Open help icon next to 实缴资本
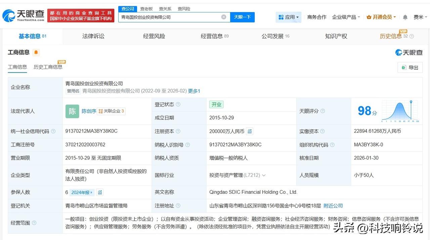Viewport: 430px width, 240px height. 322,131
